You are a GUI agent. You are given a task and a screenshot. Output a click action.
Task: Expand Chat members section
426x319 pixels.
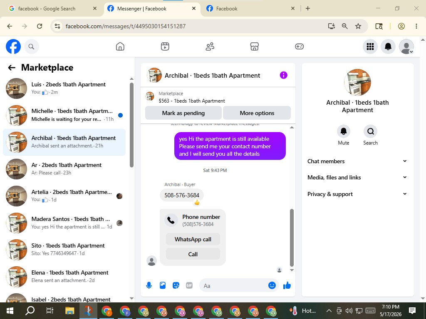357,161
